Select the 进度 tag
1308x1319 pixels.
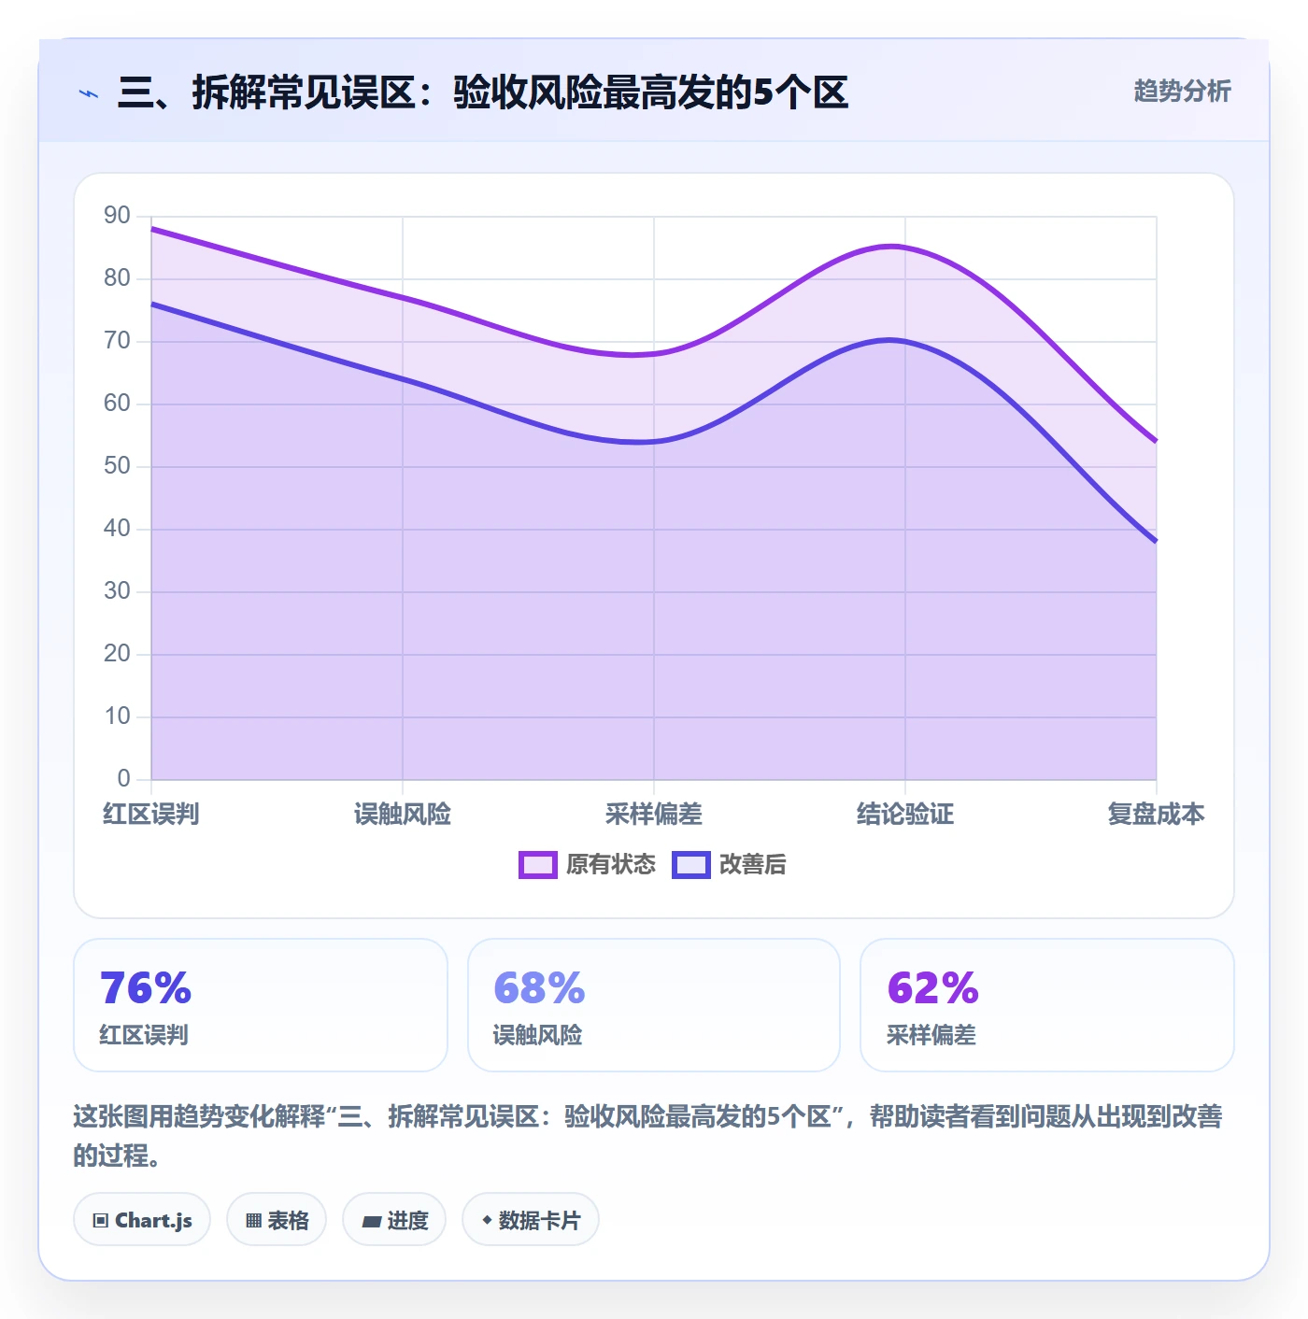pyautogui.click(x=394, y=1220)
